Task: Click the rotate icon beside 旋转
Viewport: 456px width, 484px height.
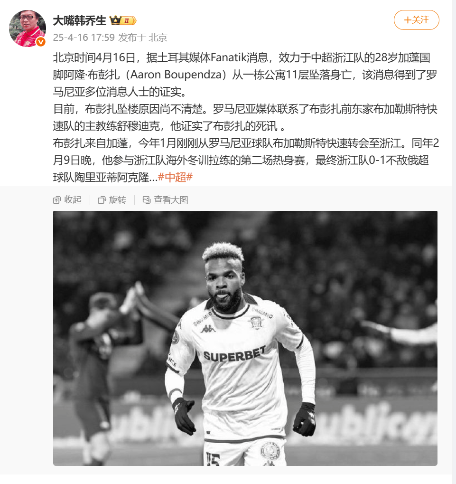Action: point(102,200)
